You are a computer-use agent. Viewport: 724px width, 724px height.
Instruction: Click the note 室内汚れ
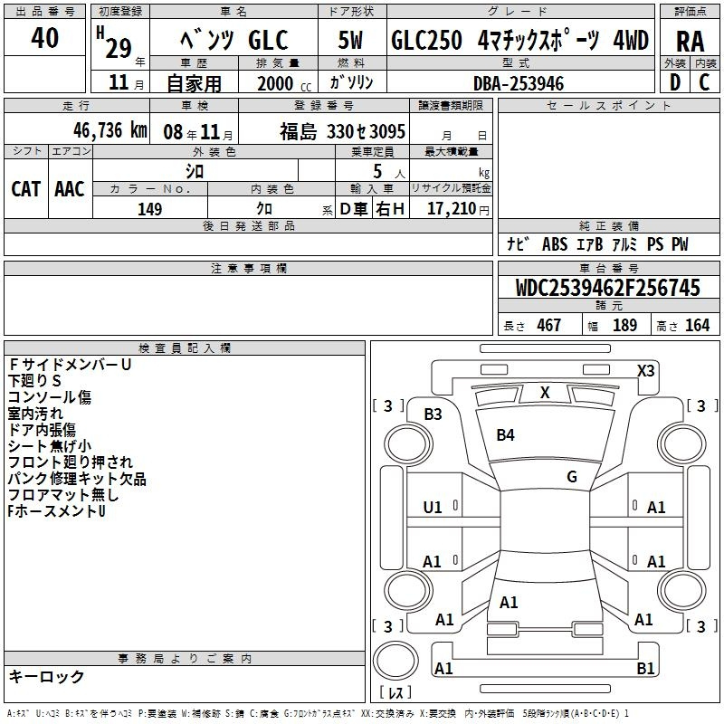(x=35, y=414)
